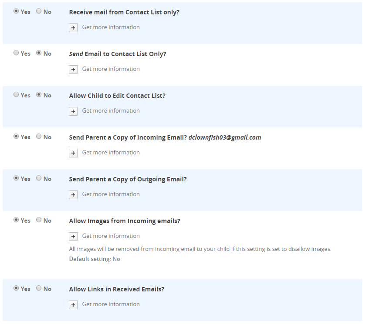
Task: Select Yes for Send Email to Contact List Only
Action: [x=16, y=53]
